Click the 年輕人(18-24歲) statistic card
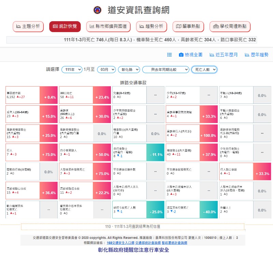Image resolution: width=273 pixels, height=256 pixels. [245, 95]
